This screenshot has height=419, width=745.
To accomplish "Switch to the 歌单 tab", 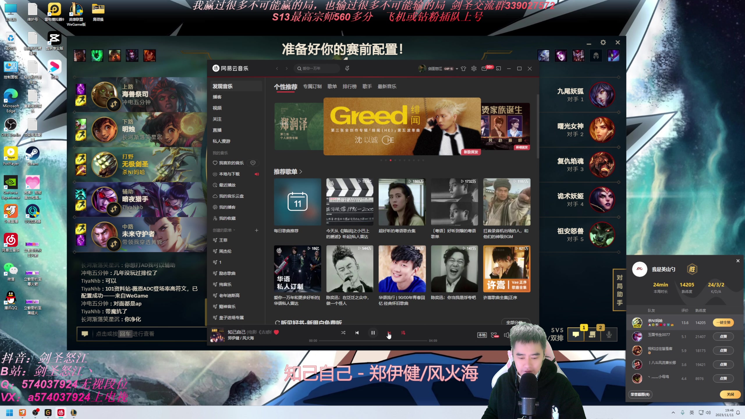I will point(332,86).
